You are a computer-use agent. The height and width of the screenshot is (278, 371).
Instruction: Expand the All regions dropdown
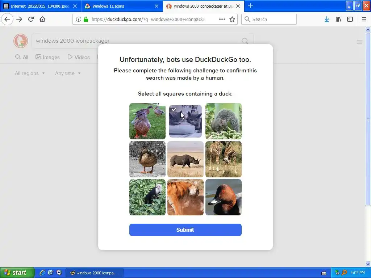click(30, 73)
